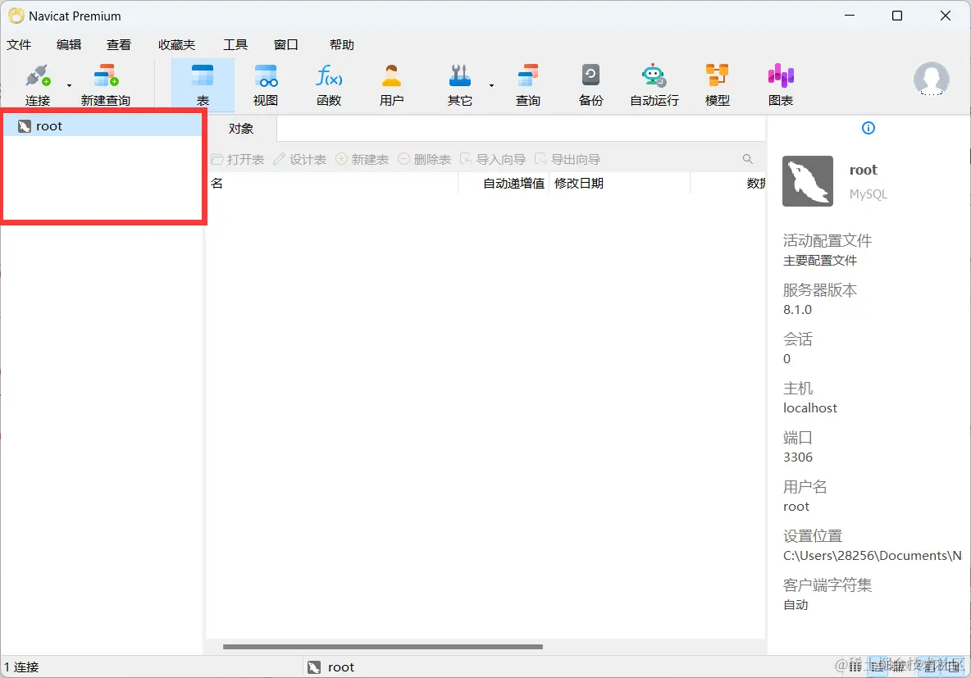Click the 设计表 button
The width and height of the screenshot is (971, 678).
(299, 159)
